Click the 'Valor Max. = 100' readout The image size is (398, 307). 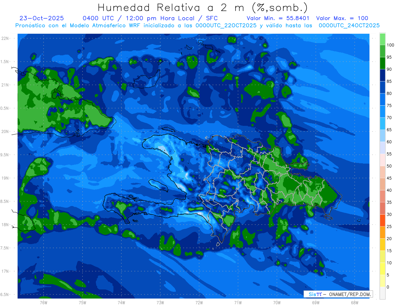point(342,18)
